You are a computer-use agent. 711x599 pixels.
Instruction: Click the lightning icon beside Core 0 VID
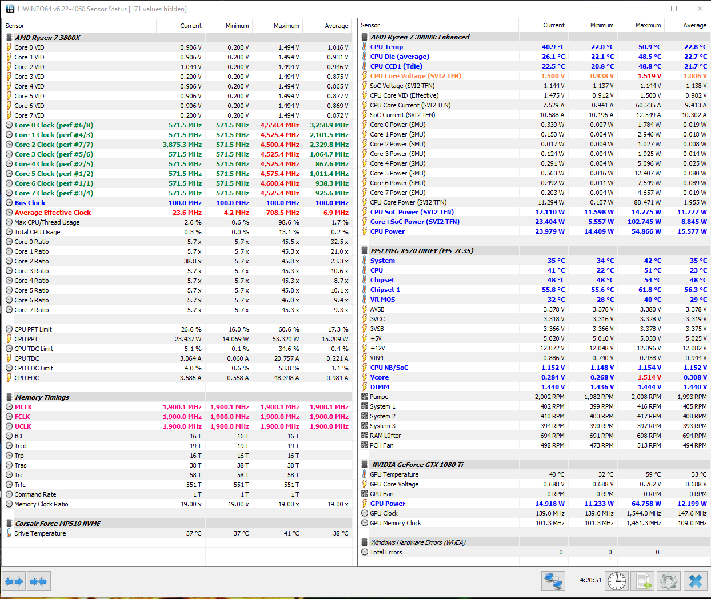(9, 47)
